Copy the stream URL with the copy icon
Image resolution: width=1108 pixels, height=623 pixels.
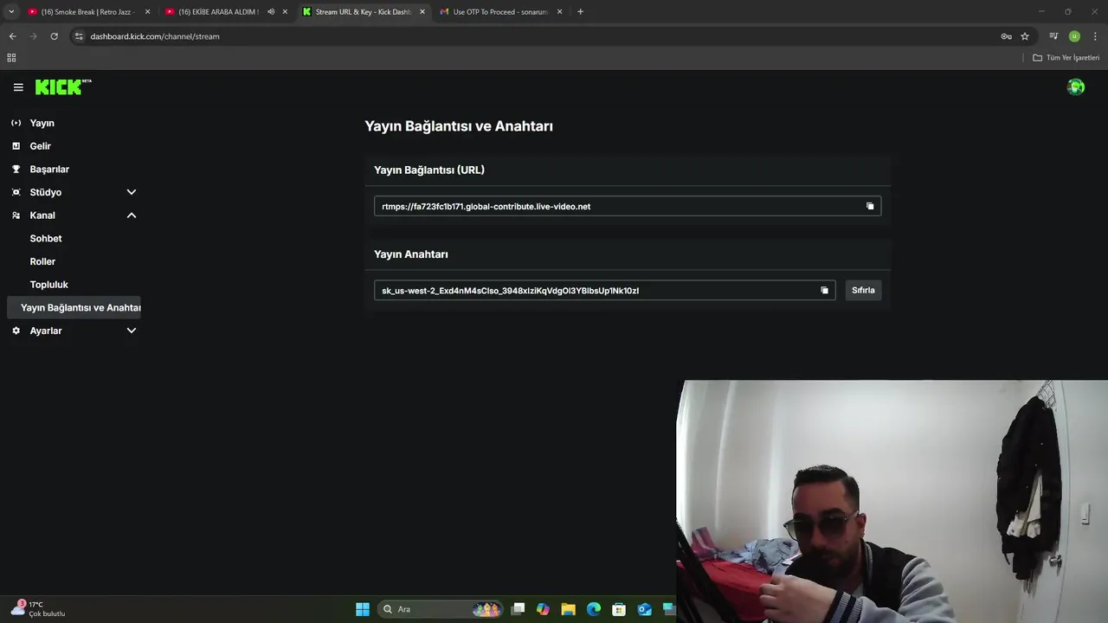(870, 206)
